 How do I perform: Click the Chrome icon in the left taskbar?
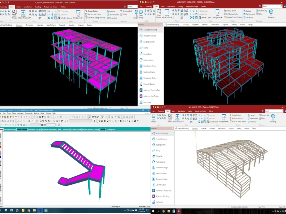pyautogui.click(x=29, y=210)
